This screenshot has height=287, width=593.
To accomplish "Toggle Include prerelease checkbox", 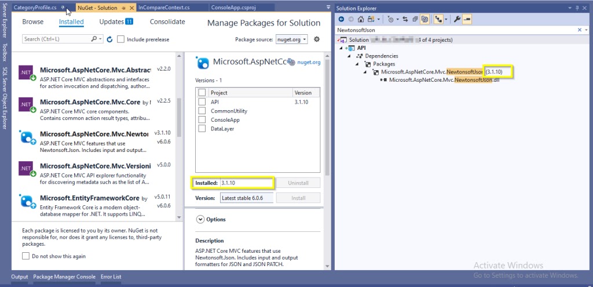I will pos(120,39).
